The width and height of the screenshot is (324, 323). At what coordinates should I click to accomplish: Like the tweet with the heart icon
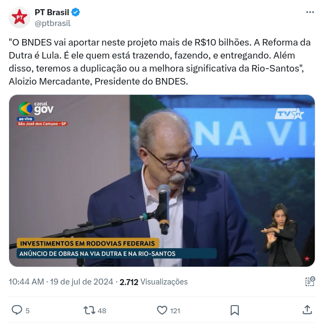(x=162, y=310)
